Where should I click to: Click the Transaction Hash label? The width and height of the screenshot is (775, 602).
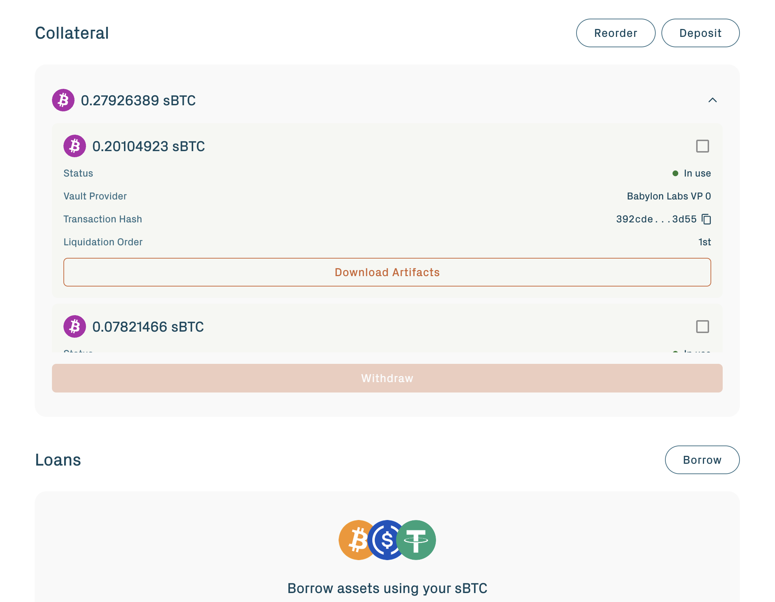click(x=102, y=219)
